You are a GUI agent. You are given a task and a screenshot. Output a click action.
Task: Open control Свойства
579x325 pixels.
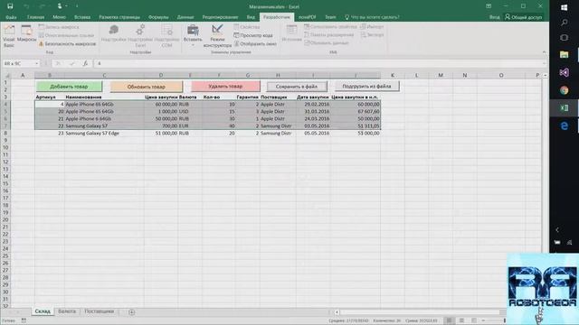pyautogui.click(x=247, y=27)
